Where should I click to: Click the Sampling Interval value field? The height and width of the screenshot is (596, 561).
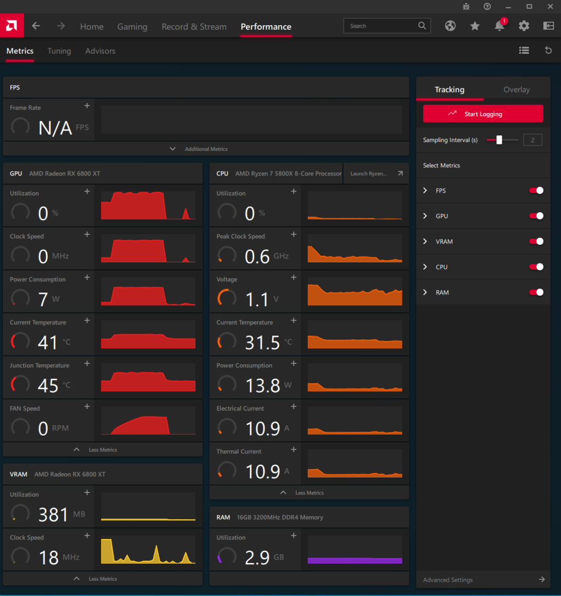(x=532, y=140)
